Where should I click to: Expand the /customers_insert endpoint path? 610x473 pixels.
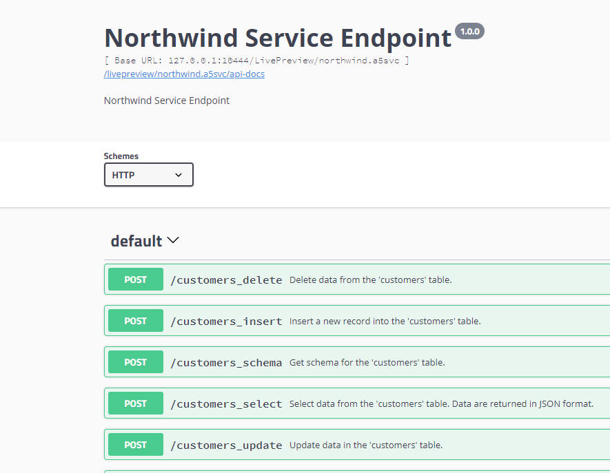[x=226, y=322]
